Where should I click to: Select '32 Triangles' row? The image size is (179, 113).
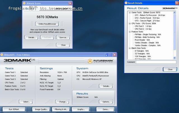point(142,54)
